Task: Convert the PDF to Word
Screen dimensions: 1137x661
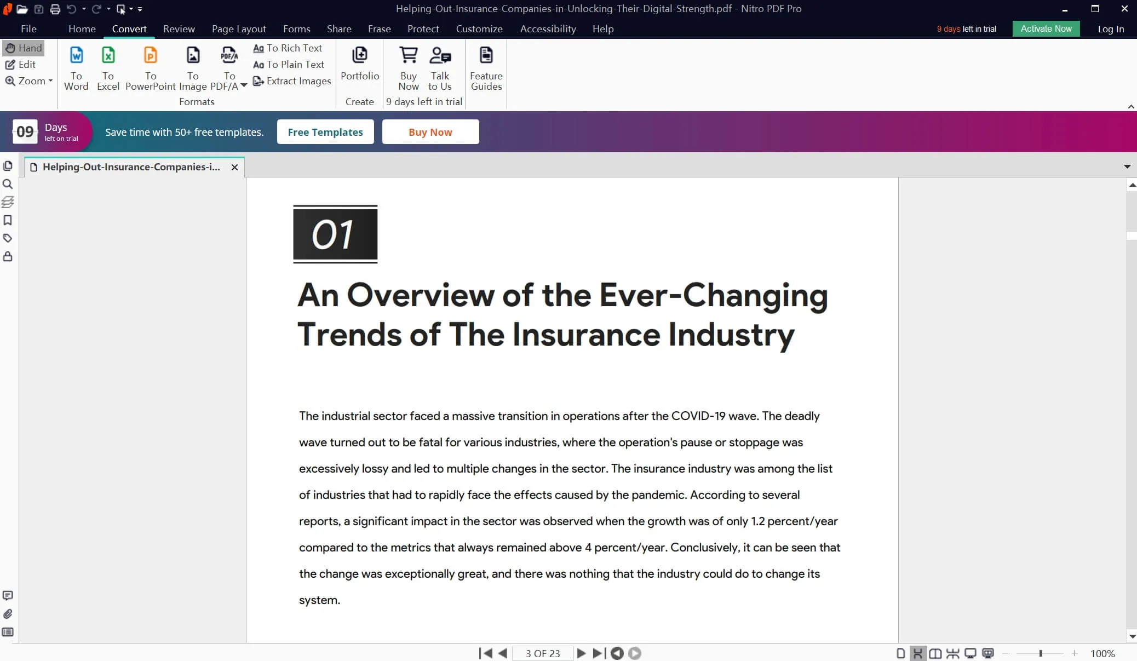Action: click(76, 68)
